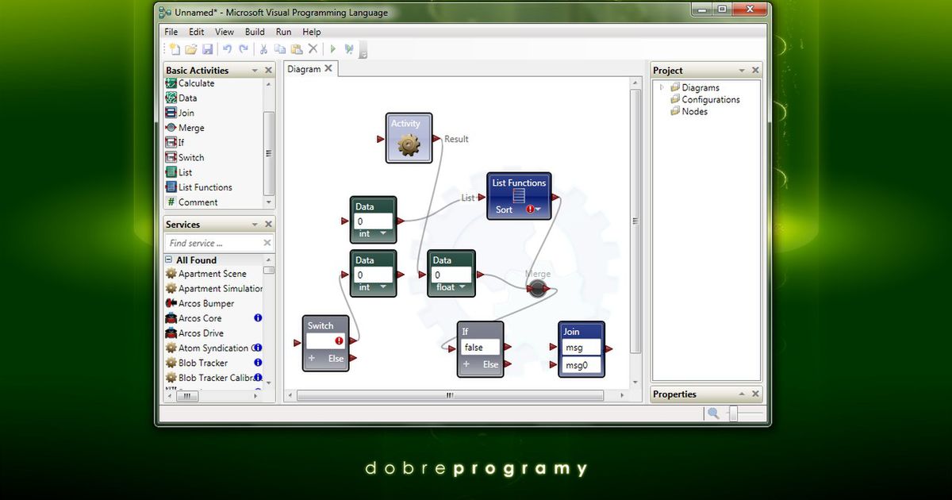The height and width of the screenshot is (500, 952).
Task: Select Configurations in the Project panel
Action: tap(709, 99)
